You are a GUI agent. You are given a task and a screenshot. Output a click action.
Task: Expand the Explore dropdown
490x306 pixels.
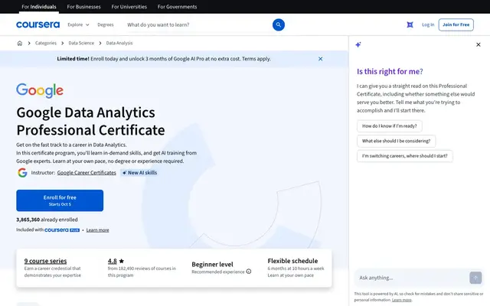point(78,24)
